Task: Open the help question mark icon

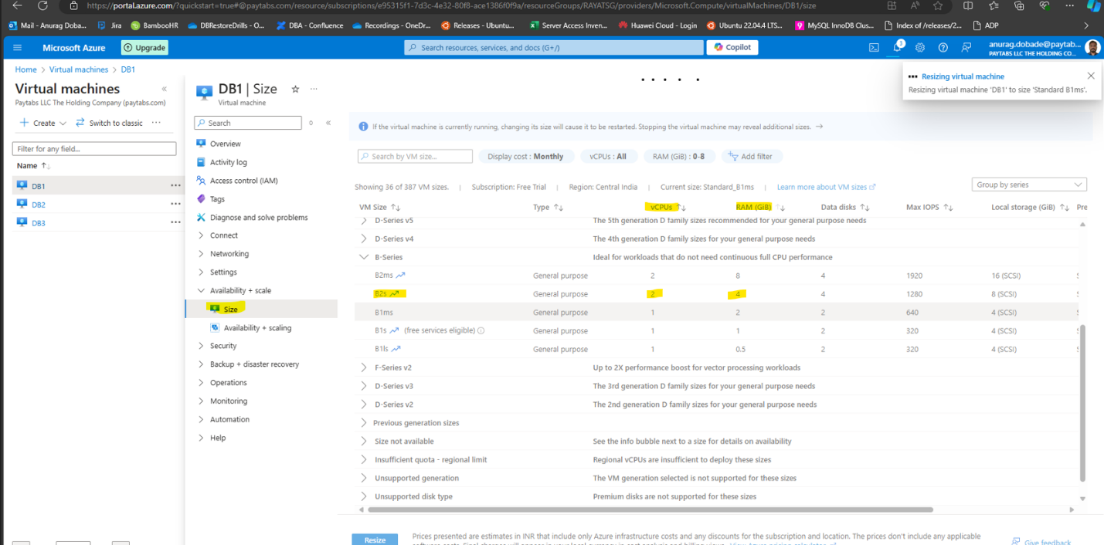Action: click(x=943, y=48)
